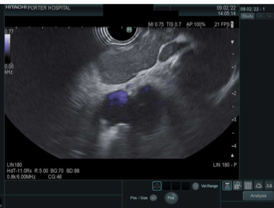274x208 pixels.
Task: Click the '-4' depth scale mark
Action: (234, 146)
